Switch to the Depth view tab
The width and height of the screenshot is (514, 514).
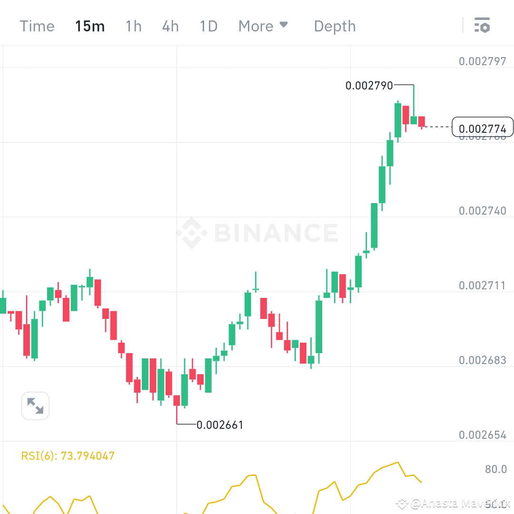click(335, 26)
